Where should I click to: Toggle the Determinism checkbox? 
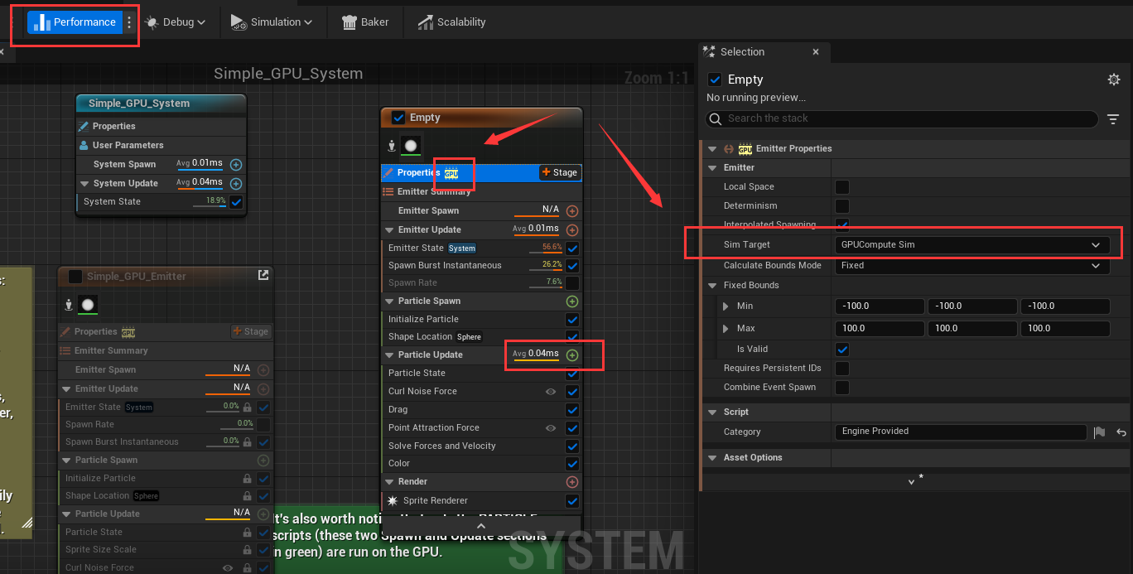point(842,206)
